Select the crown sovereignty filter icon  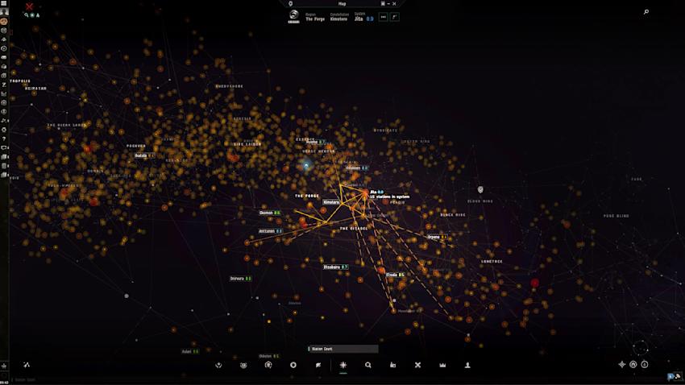pos(442,365)
